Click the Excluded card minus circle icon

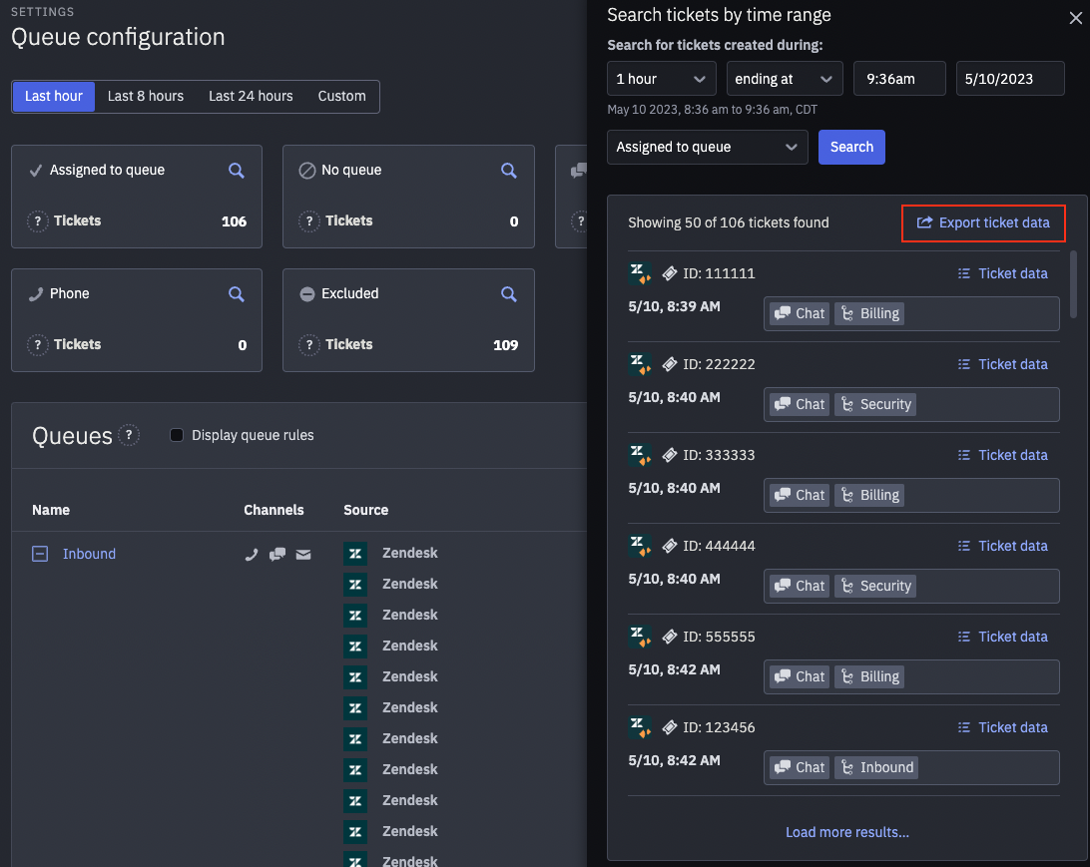307,294
